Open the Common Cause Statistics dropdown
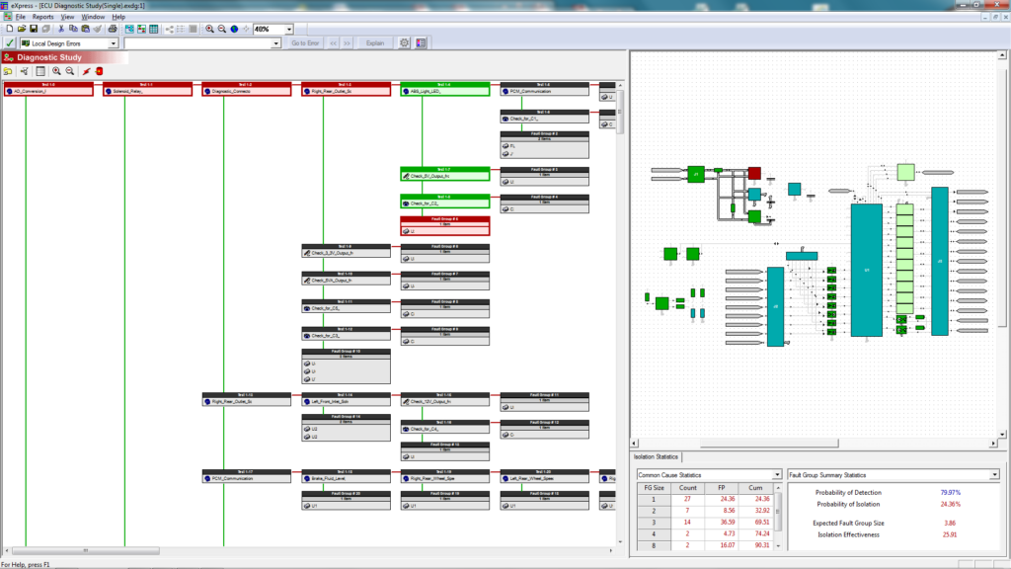 point(777,475)
